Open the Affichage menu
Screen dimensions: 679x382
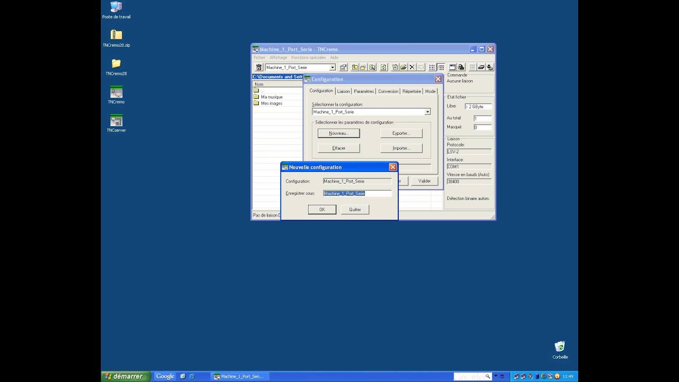[278, 57]
